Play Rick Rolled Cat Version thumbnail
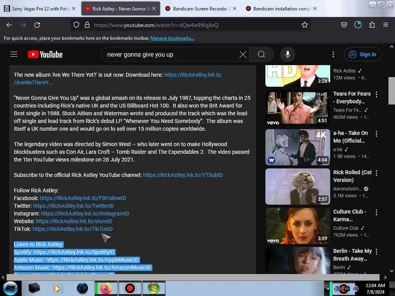 click(x=298, y=187)
